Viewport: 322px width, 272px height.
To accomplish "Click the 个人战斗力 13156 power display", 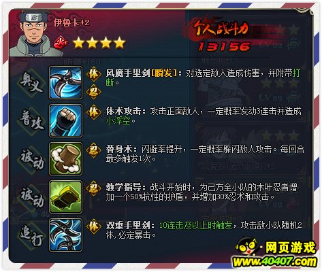I will pos(223,34).
